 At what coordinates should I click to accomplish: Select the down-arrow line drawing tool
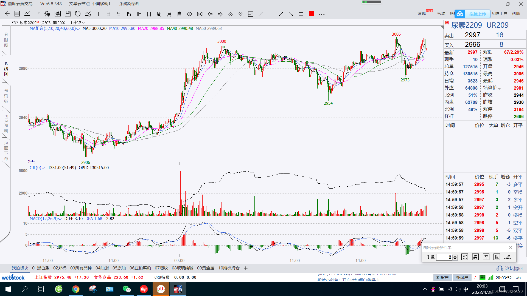click(291, 14)
